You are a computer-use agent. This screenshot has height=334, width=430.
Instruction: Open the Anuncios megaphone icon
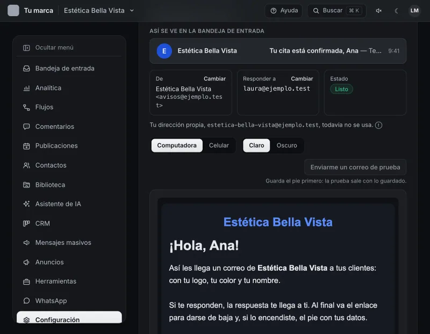click(x=26, y=262)
